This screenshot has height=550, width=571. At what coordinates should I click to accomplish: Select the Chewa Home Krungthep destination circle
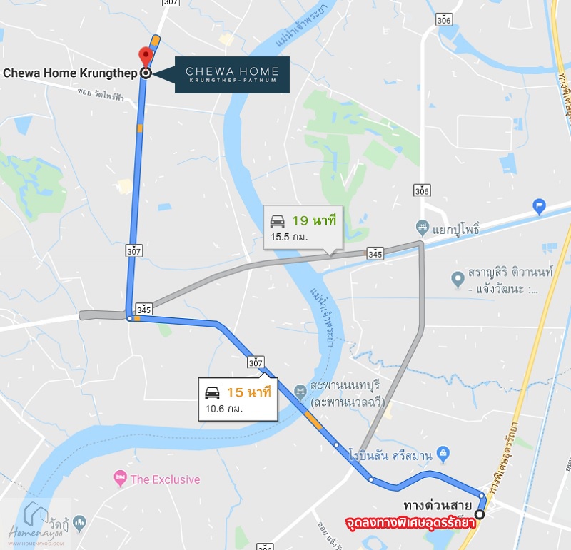pyautogui.click(x=146, y=73)
